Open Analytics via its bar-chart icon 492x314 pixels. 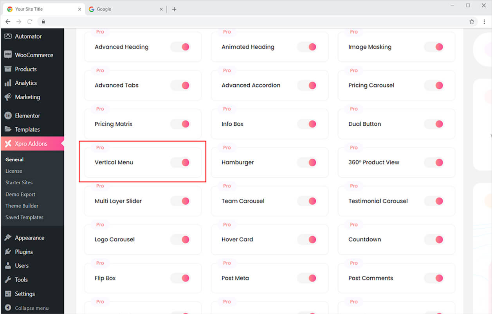coord(8,83)
